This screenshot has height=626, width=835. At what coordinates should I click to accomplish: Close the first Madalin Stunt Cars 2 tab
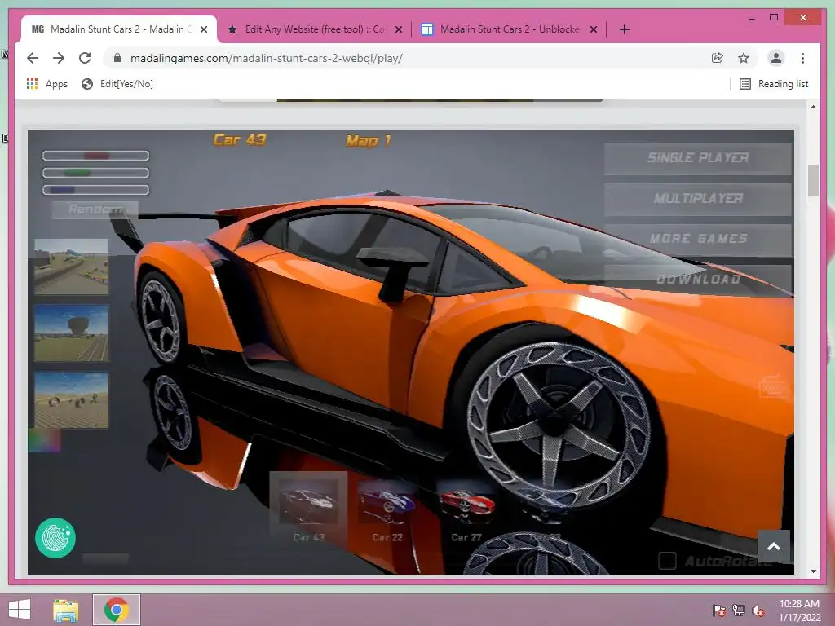pyautogui.click(x=203, y=29)
